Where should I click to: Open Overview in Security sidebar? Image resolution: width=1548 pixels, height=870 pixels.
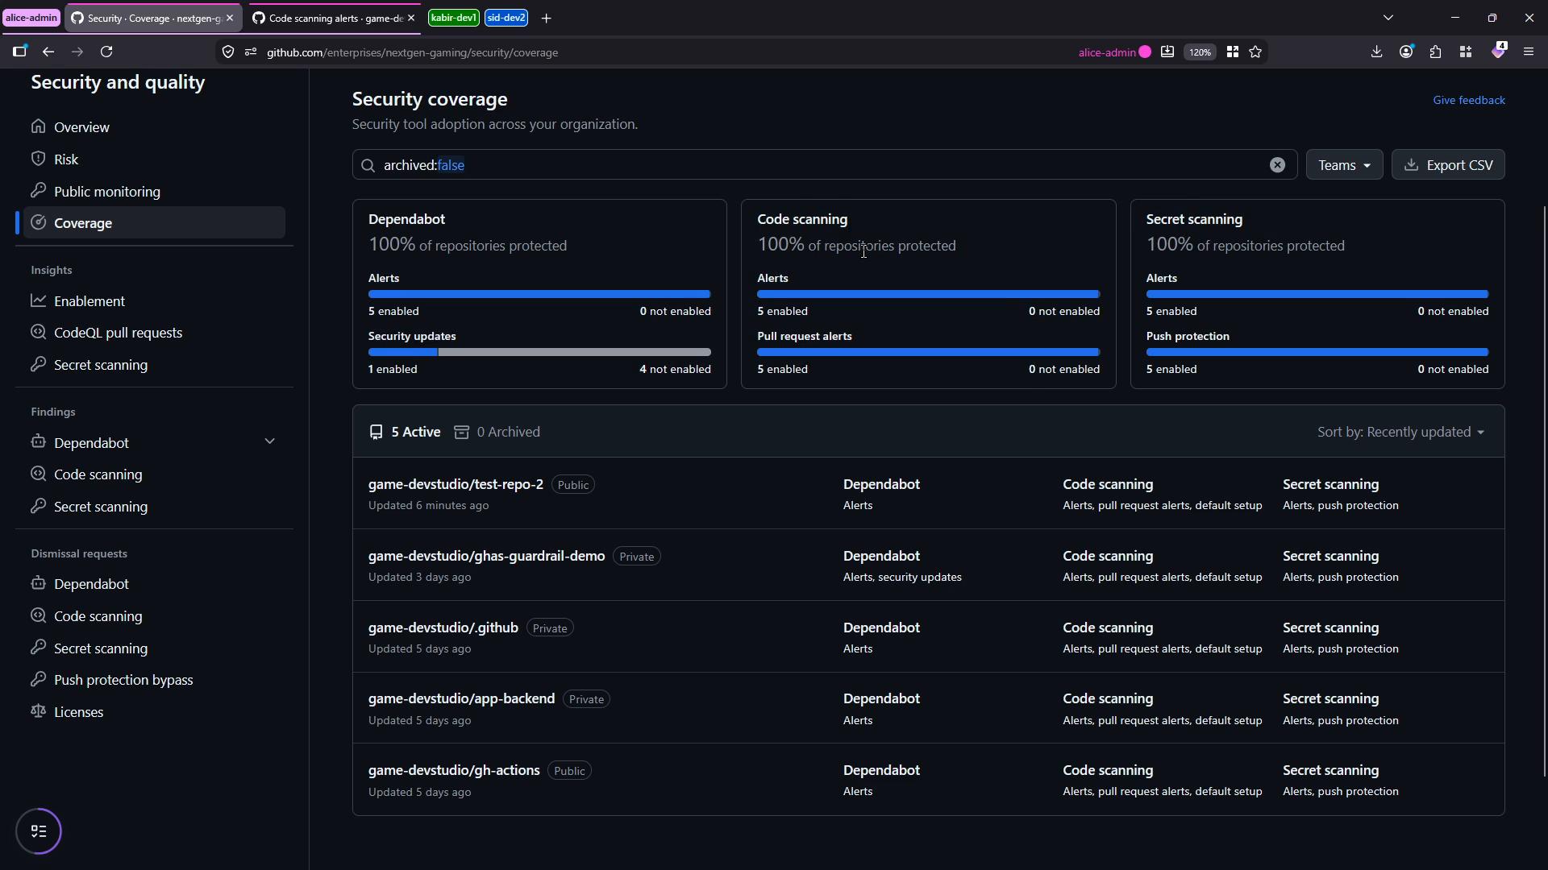81,127
